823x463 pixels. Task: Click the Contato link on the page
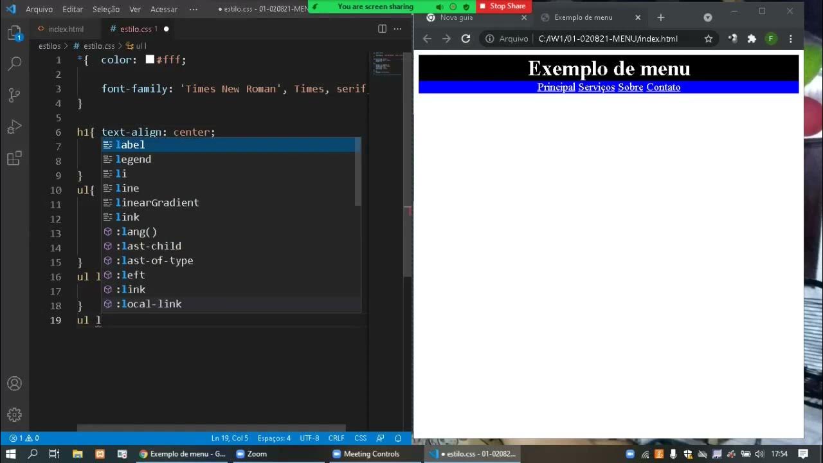pos(663,87)
